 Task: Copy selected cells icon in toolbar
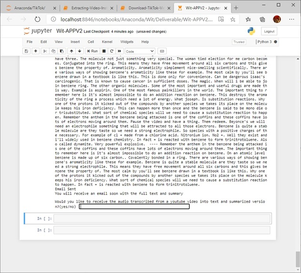(53, 51)
